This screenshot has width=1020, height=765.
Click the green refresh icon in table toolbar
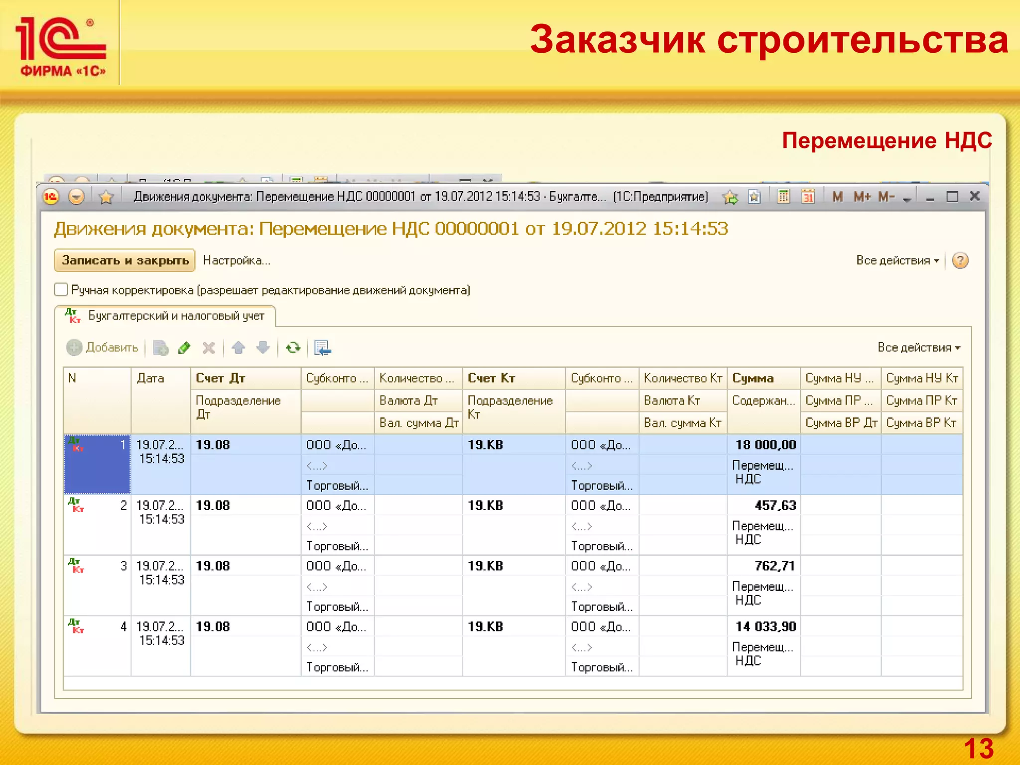pyautogui.click(x=293, y=348)
